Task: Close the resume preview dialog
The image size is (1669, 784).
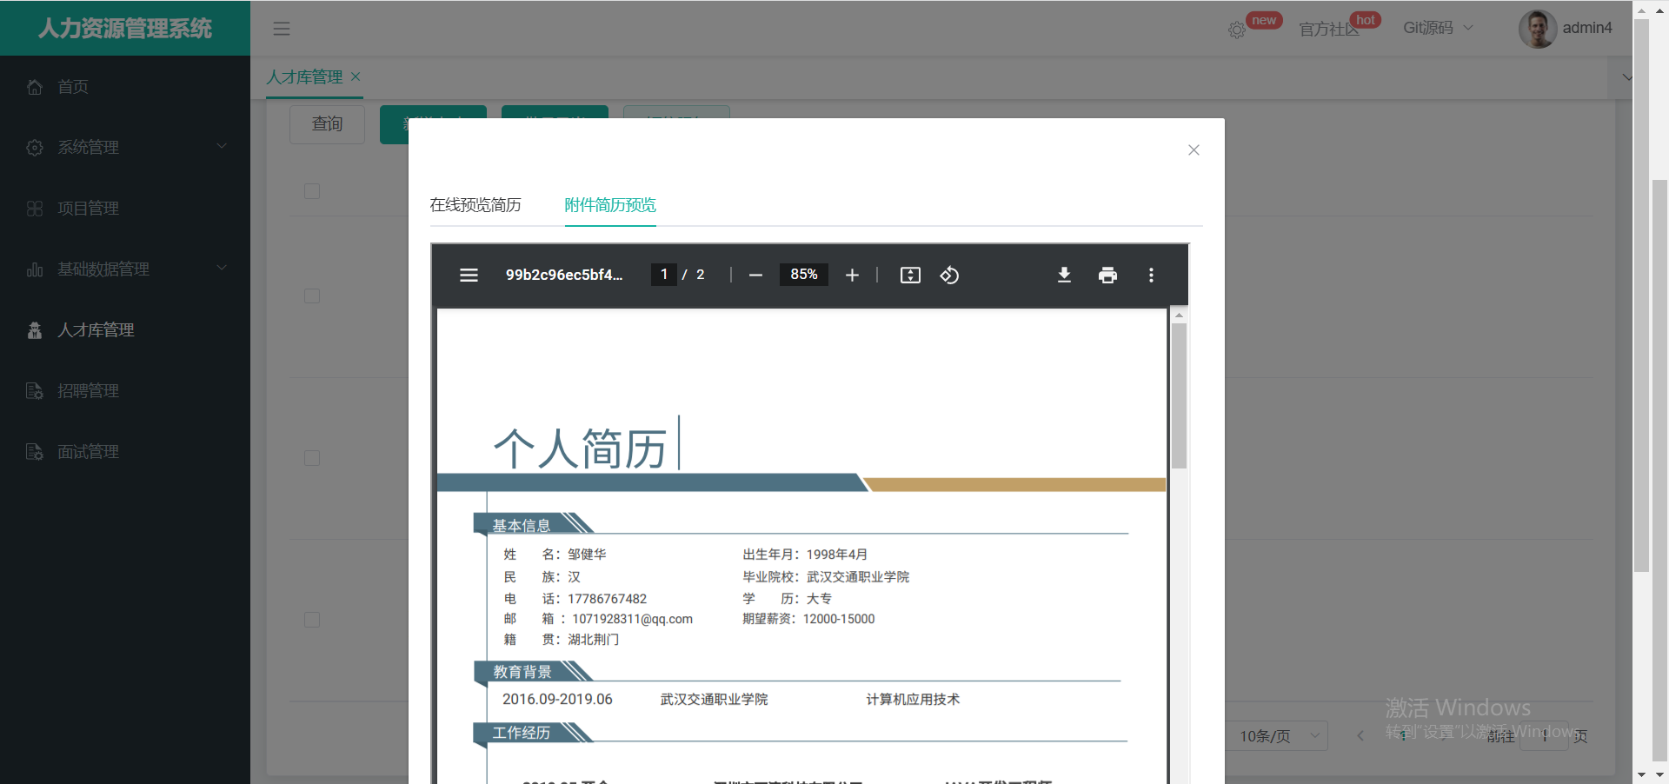Action: (x=1193, y=149)
